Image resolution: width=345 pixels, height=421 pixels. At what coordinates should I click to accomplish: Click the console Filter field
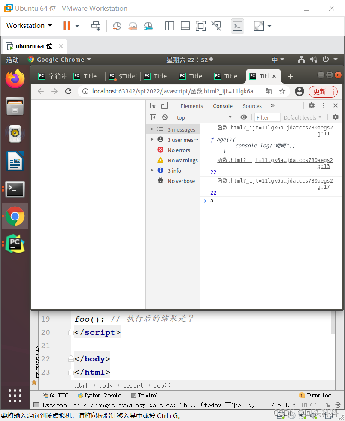(x=267, y=117)
